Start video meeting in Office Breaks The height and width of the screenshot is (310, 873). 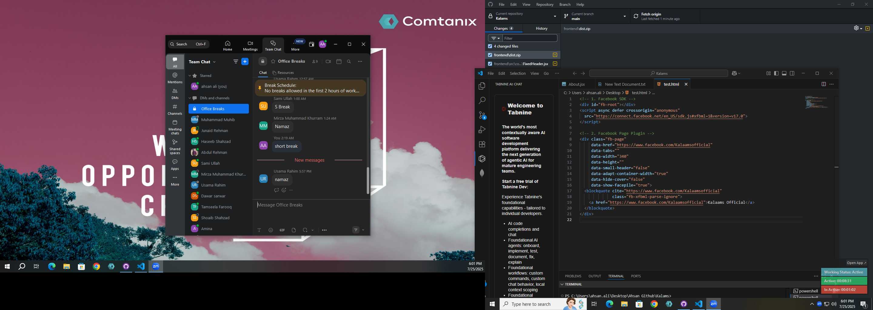click(328, 61)
